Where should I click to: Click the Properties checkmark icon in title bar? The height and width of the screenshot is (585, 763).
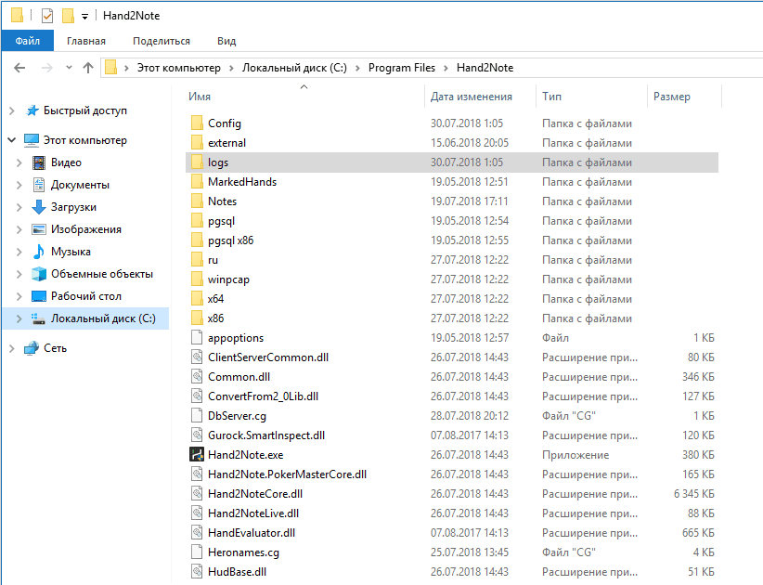coord(47,16)
